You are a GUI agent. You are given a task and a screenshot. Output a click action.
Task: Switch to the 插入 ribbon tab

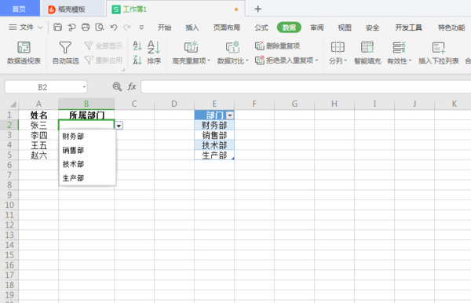[x=192, y=27]
